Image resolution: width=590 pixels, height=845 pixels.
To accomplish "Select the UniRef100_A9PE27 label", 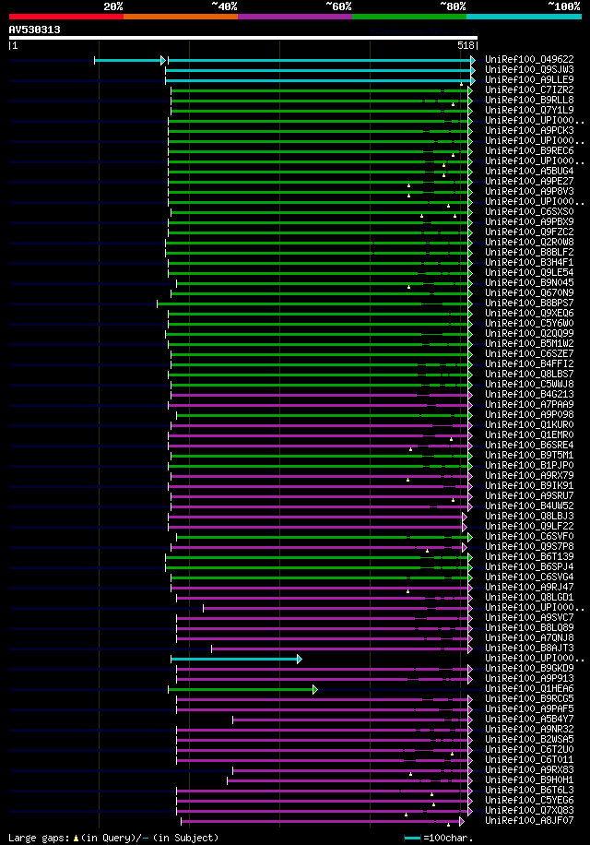I will pyautogui.click(x=529, y=181).
